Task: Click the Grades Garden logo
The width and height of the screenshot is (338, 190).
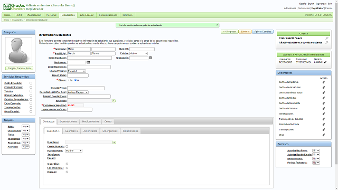Action: coord(14,7)
